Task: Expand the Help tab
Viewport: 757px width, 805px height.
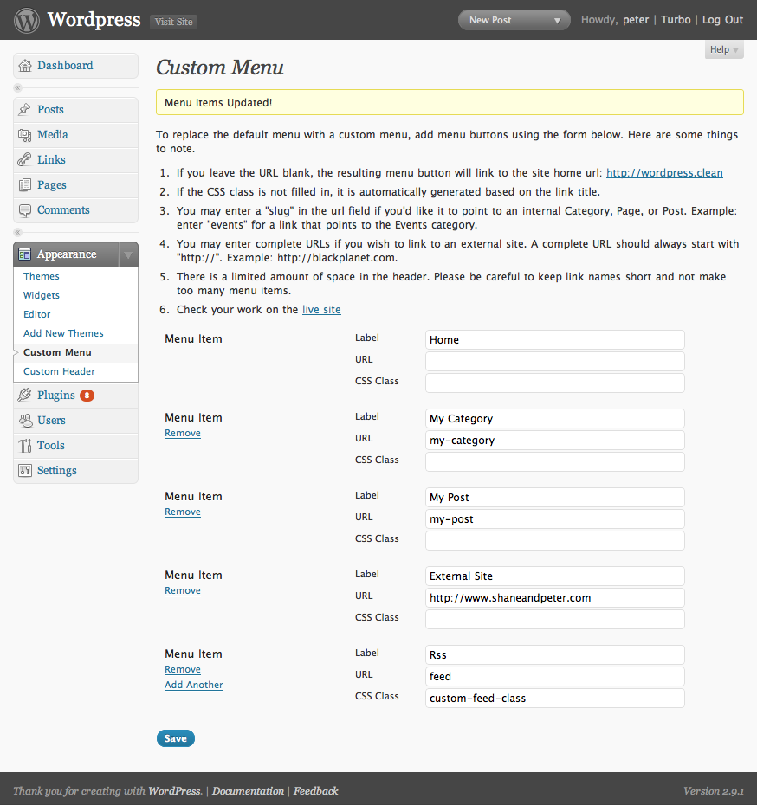Action: 724,50
